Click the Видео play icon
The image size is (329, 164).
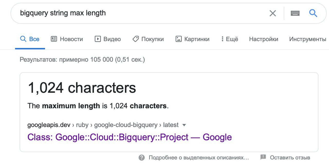98,39
